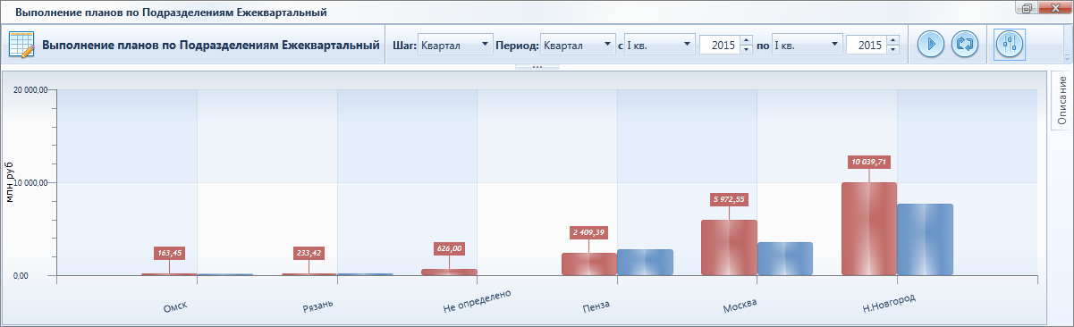Open the start quarter 'с' dropdown
This screenshot has height=327, width=1074.
click(x=660, y=45)
